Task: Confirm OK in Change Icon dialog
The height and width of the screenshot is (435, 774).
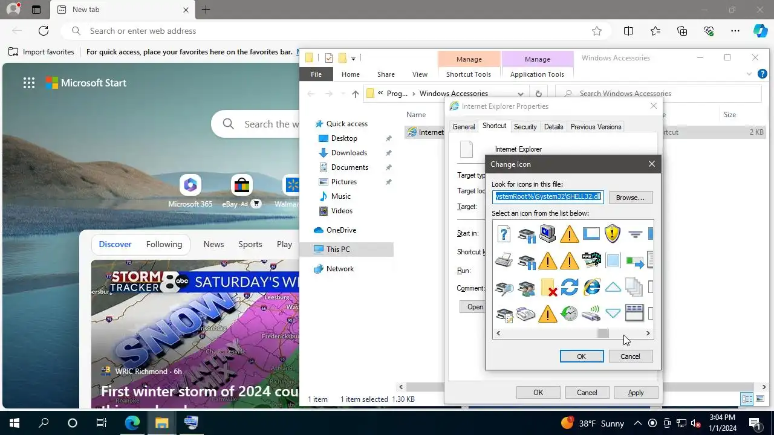Action: click(581, 356)
